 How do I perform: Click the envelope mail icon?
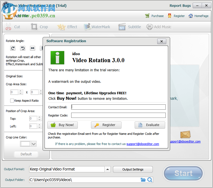pyautogui.click(x=186, y=135)
